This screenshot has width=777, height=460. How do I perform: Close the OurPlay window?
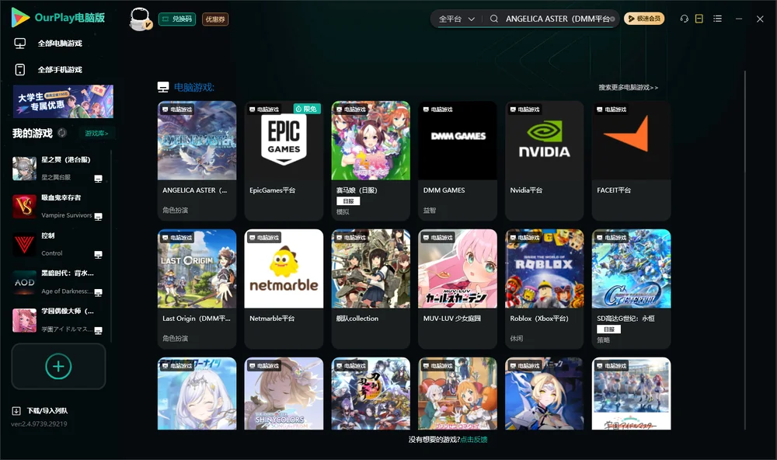point(760,19)
